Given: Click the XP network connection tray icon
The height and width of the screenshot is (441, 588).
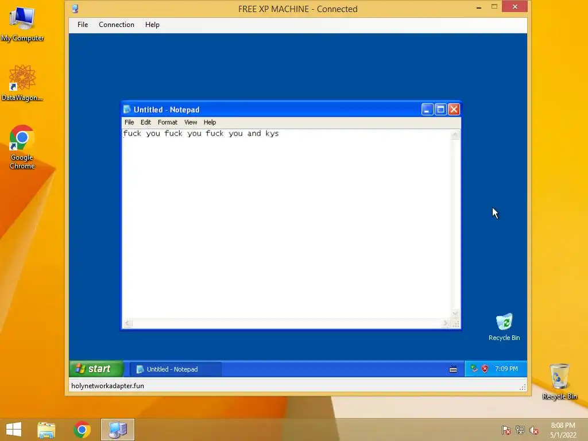Looking at the screenshot, I should coord(474,369).
